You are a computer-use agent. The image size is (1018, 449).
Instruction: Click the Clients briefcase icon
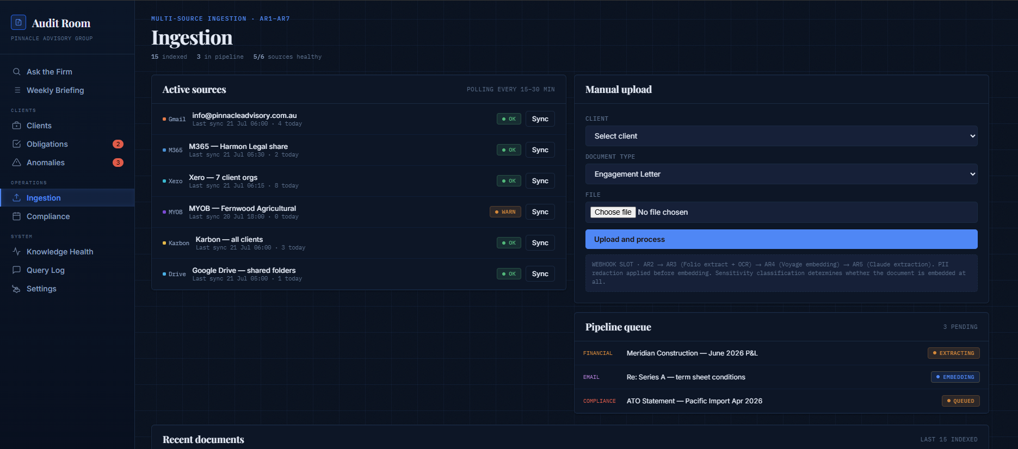(x=17, y=126)
